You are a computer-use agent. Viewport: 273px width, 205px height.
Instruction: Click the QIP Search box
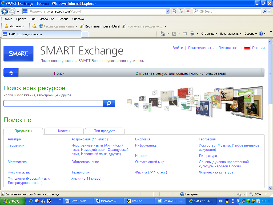click(x=227, y=11)
